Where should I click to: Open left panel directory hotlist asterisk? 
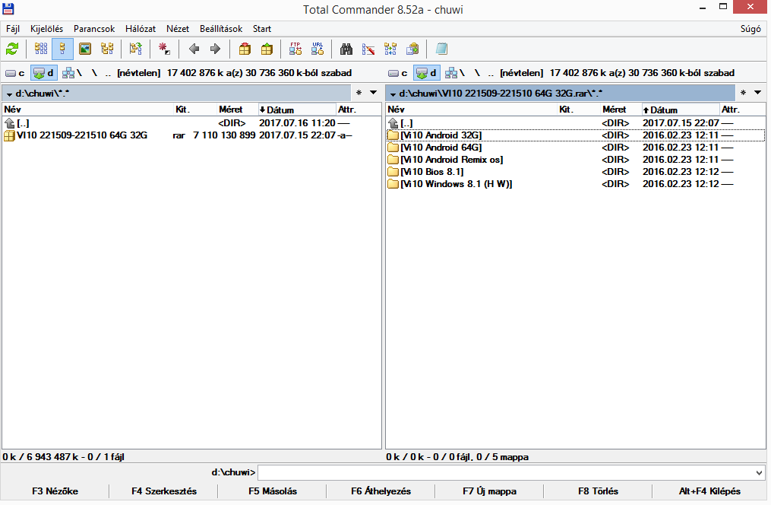359,93
